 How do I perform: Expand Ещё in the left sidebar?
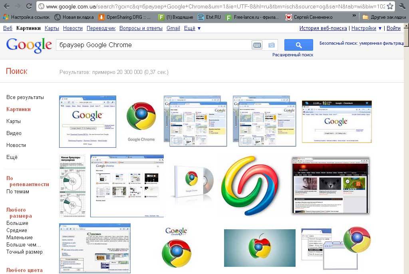pos(12,157)
